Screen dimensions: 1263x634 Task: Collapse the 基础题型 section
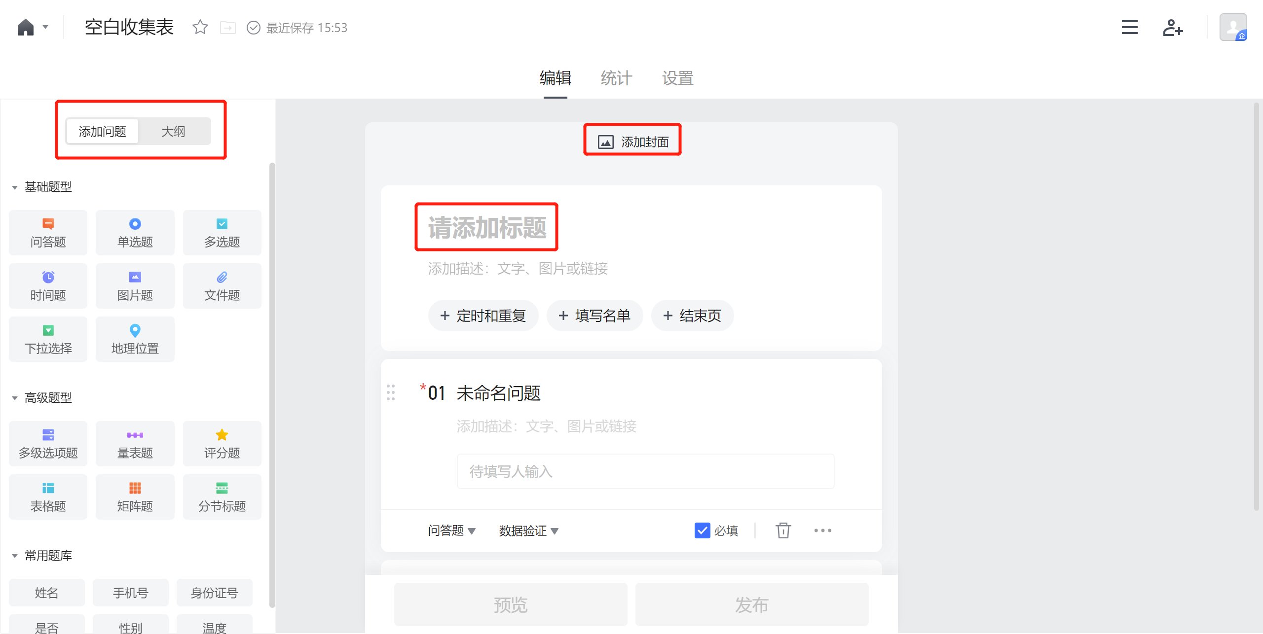coord(15,187)
